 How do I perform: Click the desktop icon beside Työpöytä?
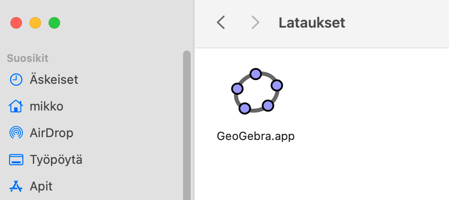[x=16, y=160]
